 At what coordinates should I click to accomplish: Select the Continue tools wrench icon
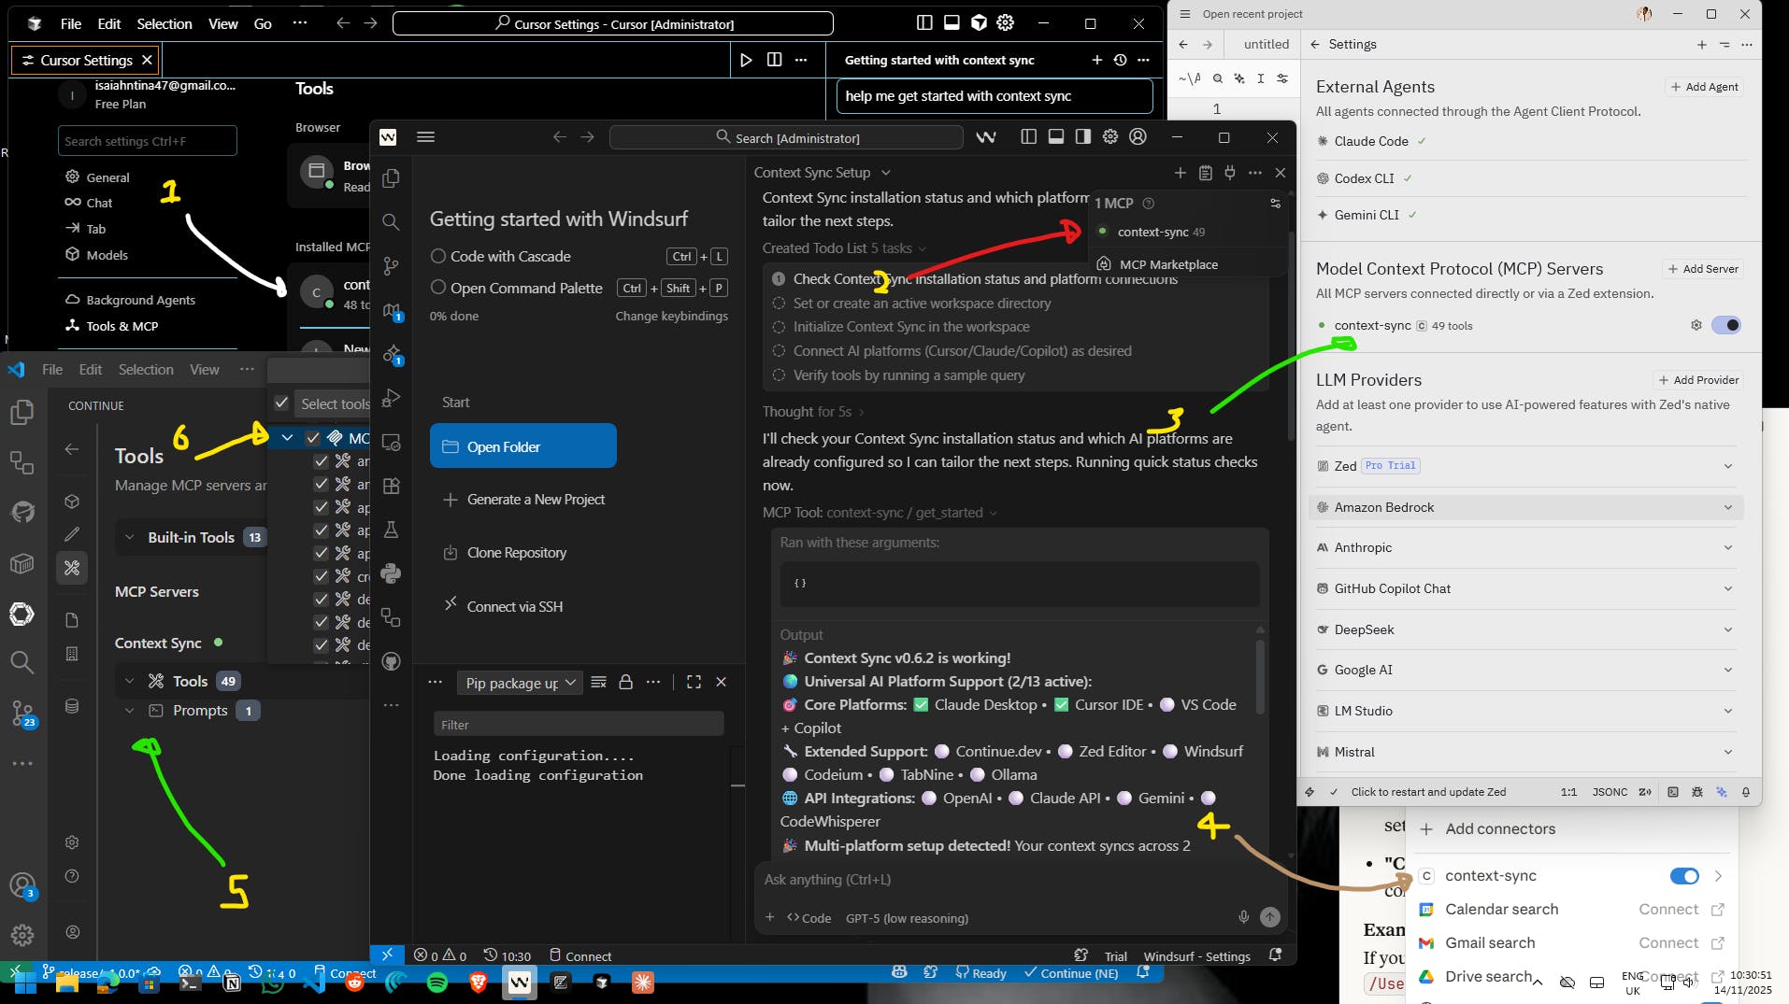pyautogui.click(x=72, y=568)
